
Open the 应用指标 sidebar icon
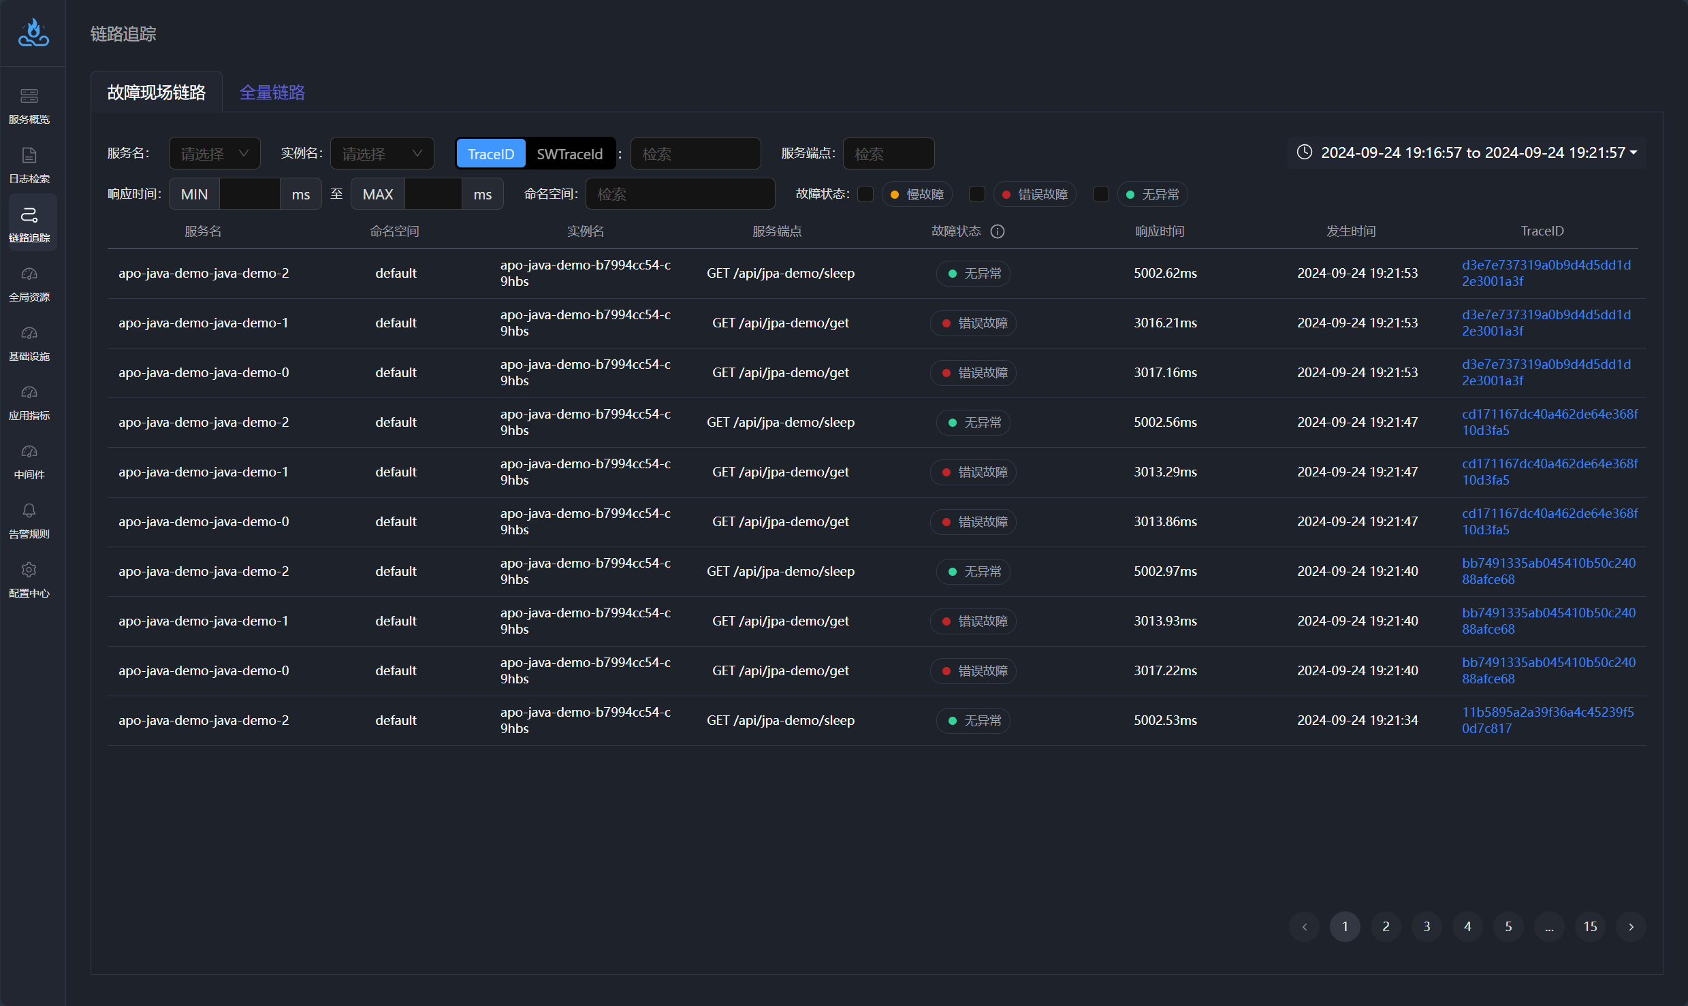[x=29, y=392]
